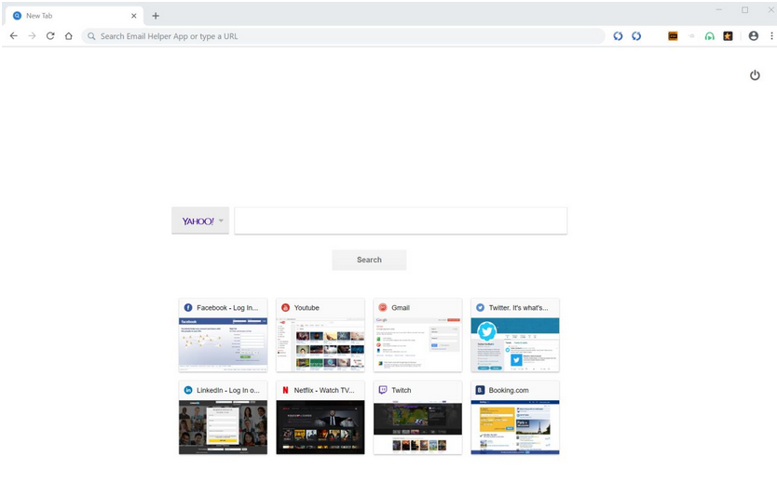Focus the address bar URL field
Image resolution: width=777 pixels, height=483 pixels.
click(x=345, y=36)
